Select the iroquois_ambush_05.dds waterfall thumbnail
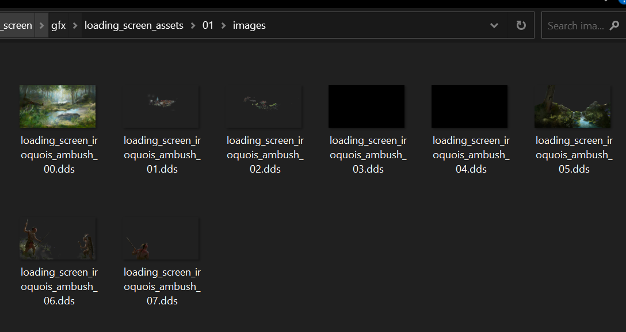626x332 pixels. tap(572, 106)
